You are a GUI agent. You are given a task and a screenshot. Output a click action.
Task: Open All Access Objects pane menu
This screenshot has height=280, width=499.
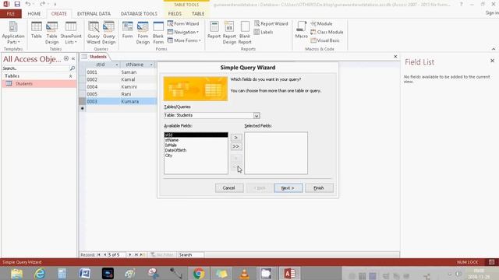[66, 58]
